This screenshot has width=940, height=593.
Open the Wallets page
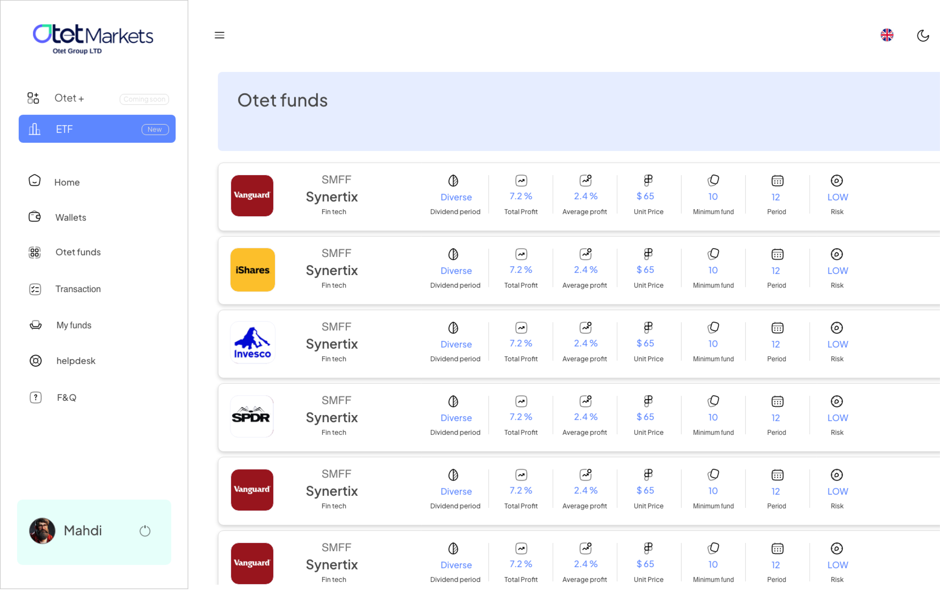coord(71,217)
